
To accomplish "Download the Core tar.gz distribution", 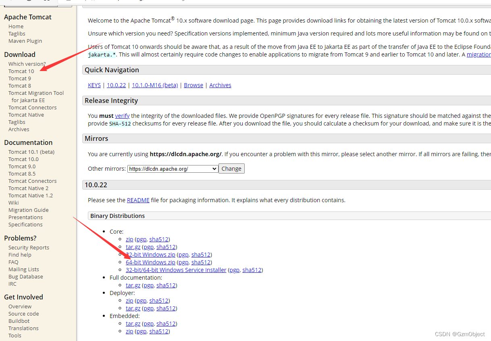I will (x=133, y=247).
